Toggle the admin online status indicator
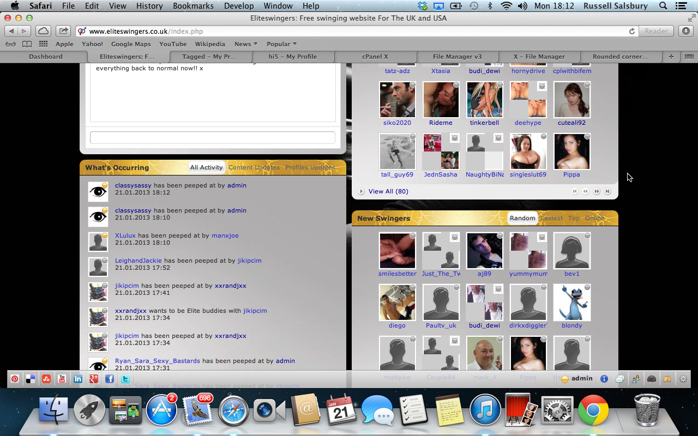The image size is (698, 436). tap(565, 379)
